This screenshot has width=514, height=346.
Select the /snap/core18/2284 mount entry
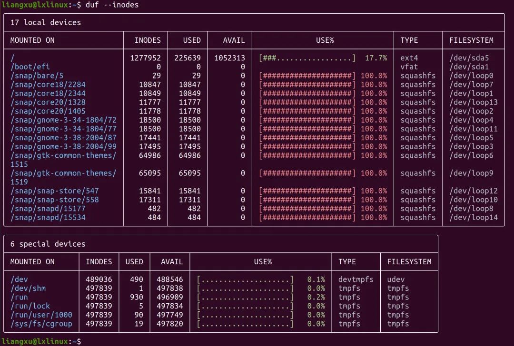[48, 85]
